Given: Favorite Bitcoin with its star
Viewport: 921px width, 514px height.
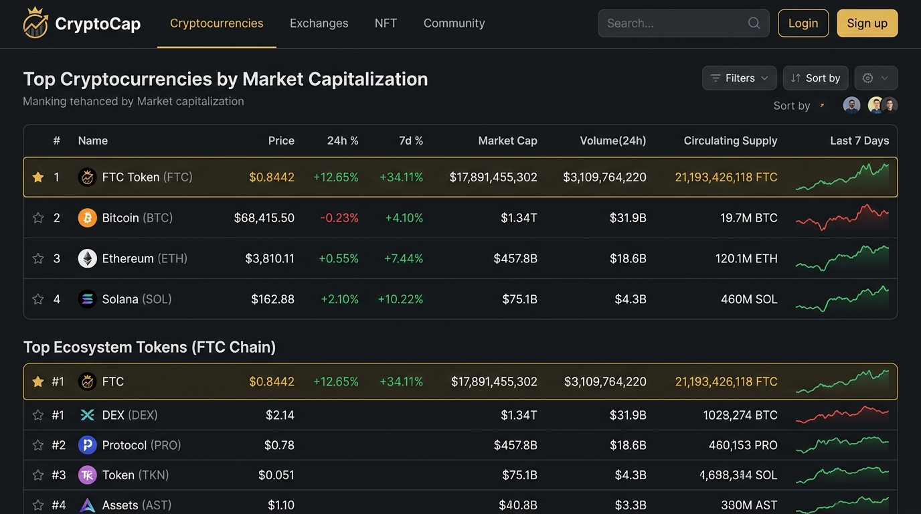Looking at the screenshot, I should coord(38,218).
